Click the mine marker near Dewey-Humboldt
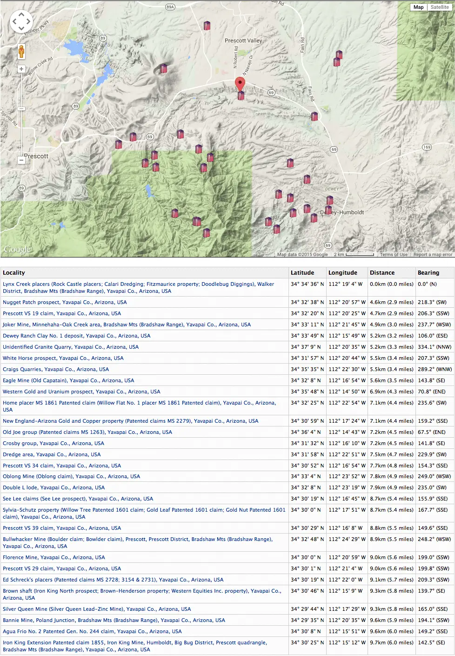The image size is (455, 656). click(x=328, y=210)
